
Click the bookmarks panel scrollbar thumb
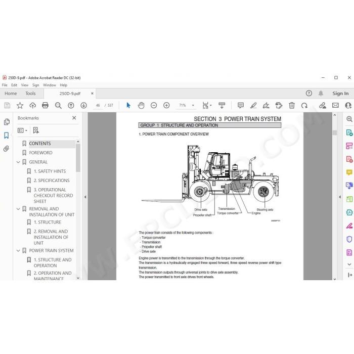(78, 158)
